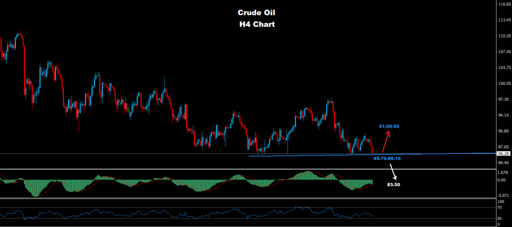Image resolution: width=512 pixels, height=227 pixels.
Task: Select the blue RSI indicator line
Action: 186,214
